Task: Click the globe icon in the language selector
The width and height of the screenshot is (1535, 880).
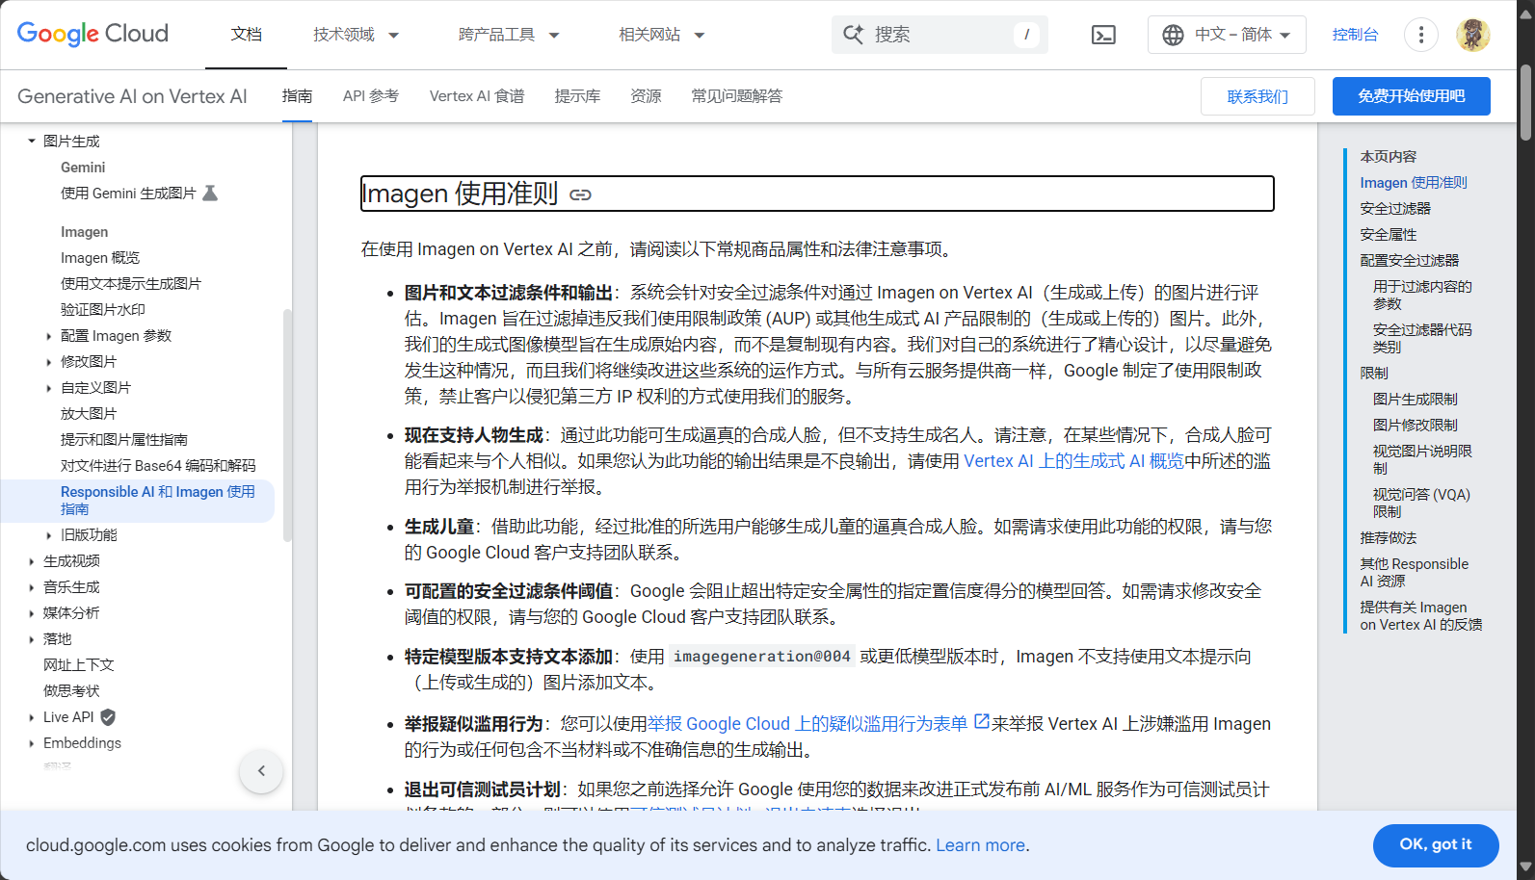Action: click(1173, 35)
